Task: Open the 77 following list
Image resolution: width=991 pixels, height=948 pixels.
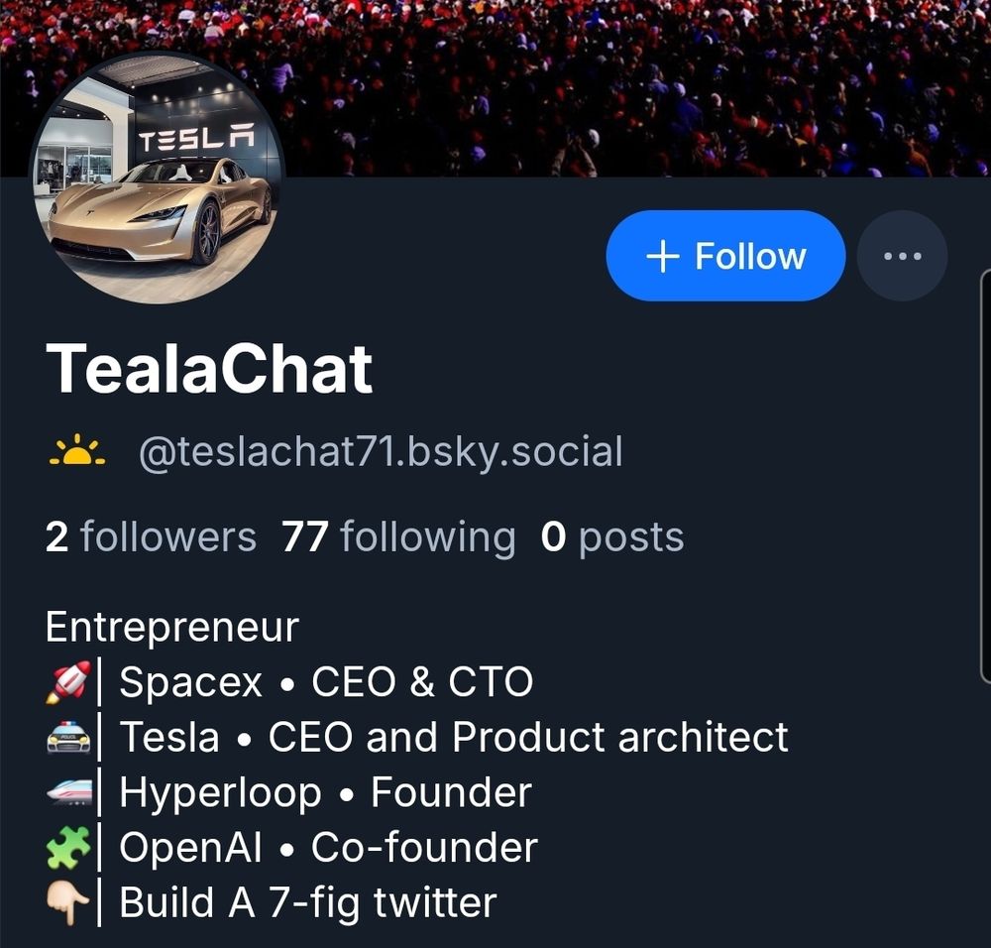Action: pos(398,536)
